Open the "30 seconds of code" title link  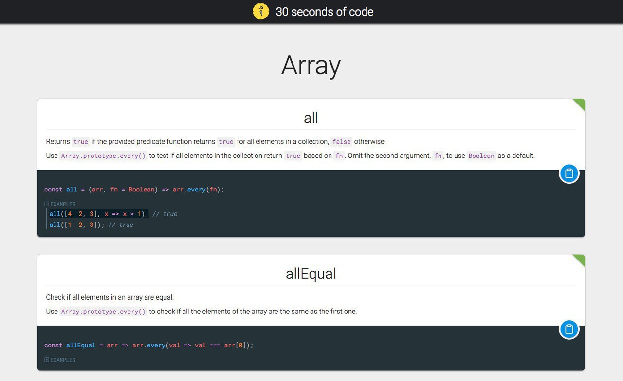(324, 12)
